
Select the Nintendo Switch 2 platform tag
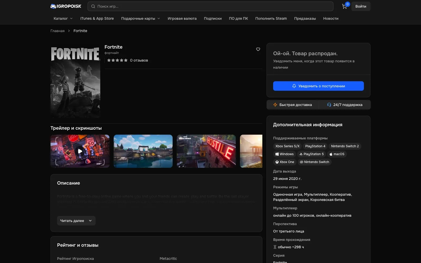tap(345, 146)
